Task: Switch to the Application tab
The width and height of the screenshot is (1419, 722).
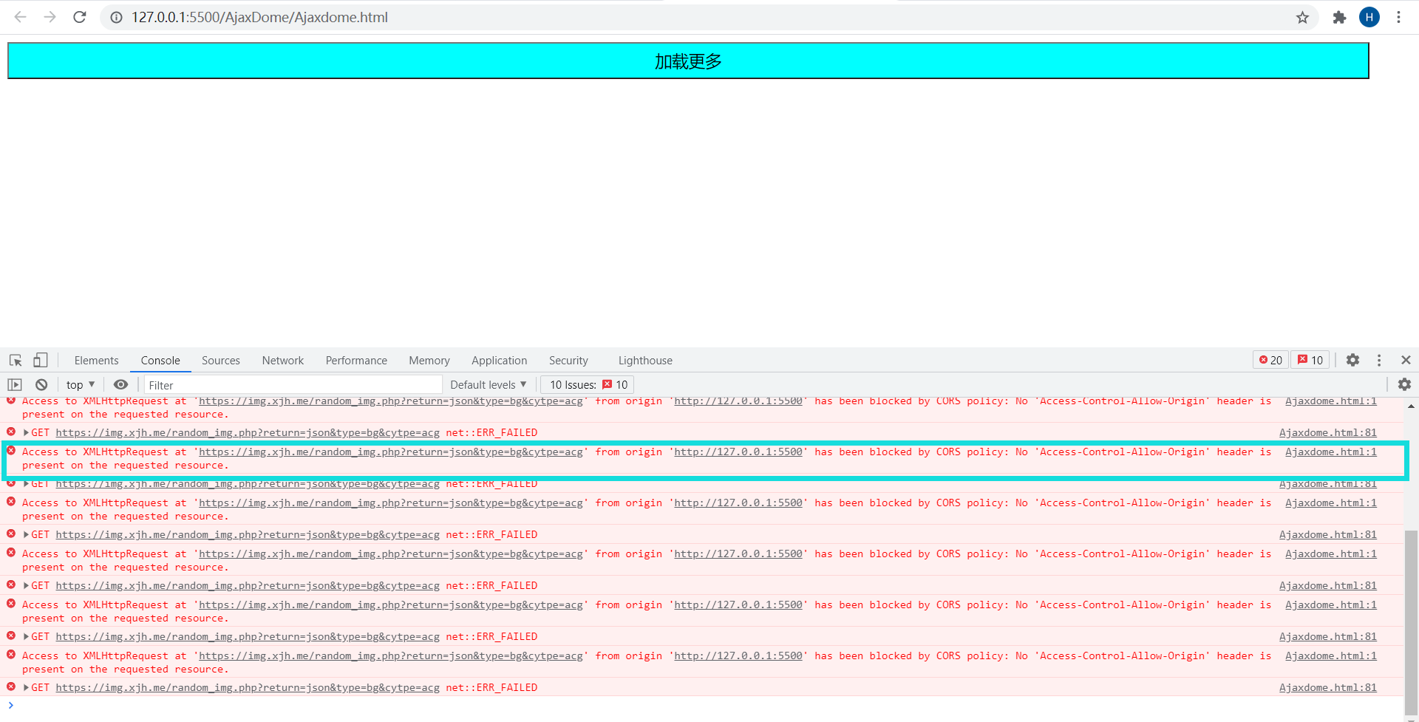Action: [500, 360]
